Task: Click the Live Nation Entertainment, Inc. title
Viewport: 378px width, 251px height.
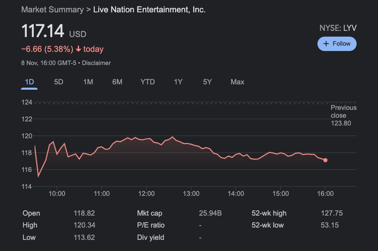Action: coord(149,9)
